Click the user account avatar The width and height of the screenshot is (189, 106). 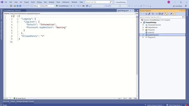click(x=169, y=2)
